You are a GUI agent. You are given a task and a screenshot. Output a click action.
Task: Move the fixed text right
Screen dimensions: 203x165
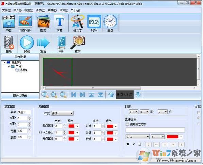pos(173,145)
